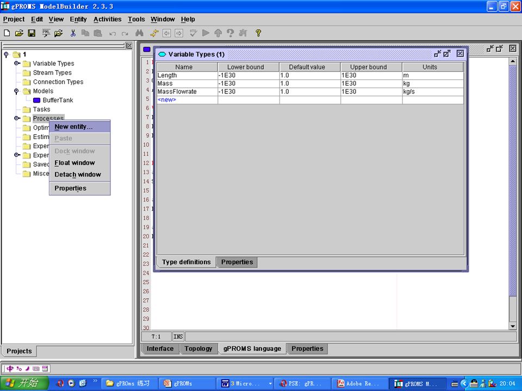The image size is (522, 391).
Task: Click the Undo arrow icon
Action: (x=113, y=33)
